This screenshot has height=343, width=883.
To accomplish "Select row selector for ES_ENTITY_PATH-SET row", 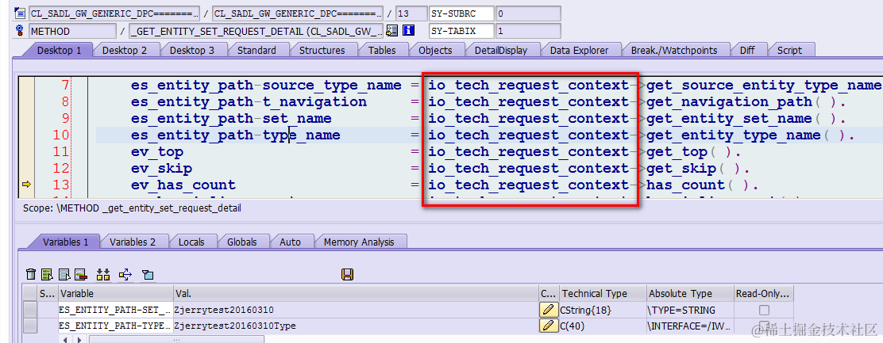I will point(30,309).
